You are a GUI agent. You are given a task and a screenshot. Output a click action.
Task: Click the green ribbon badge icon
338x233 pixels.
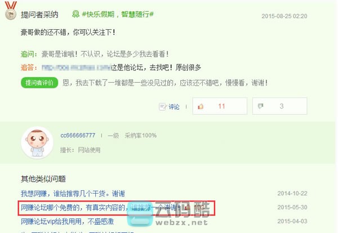point(75,14)
